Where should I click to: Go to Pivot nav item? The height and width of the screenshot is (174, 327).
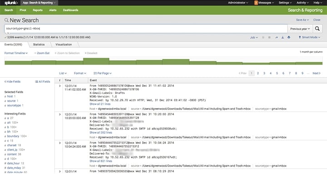click(x=23, y=10)
